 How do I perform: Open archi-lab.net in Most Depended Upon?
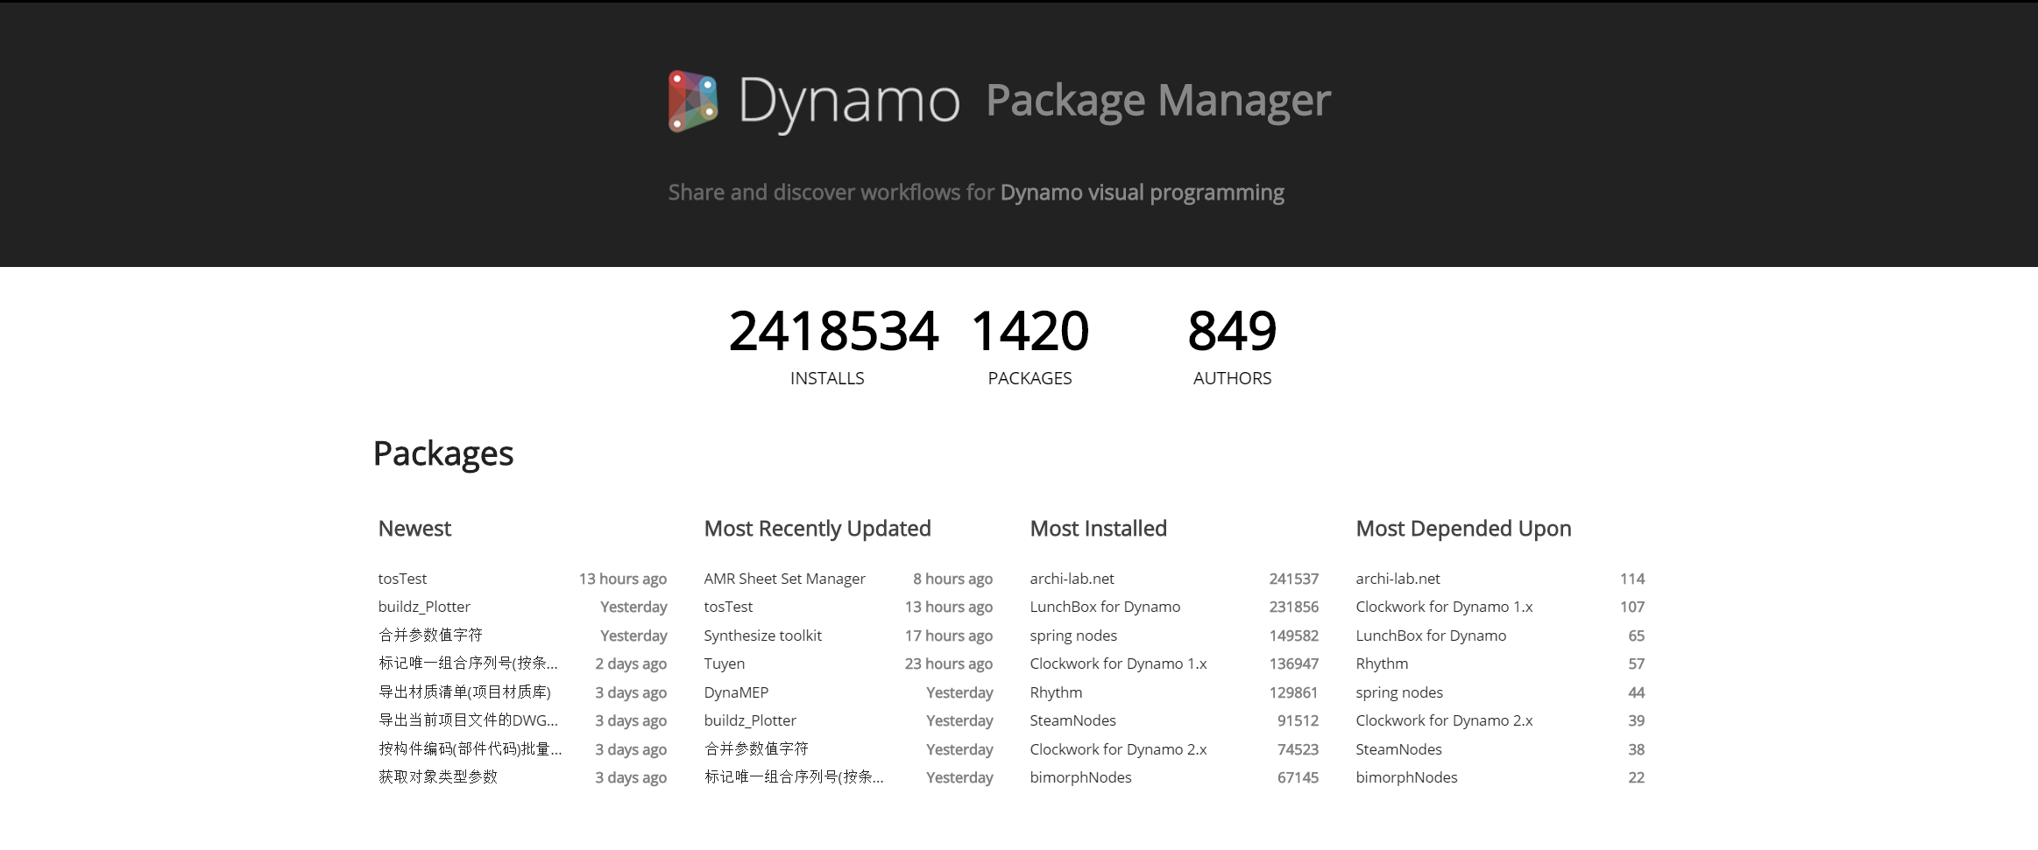click(x=1398, y=579)
